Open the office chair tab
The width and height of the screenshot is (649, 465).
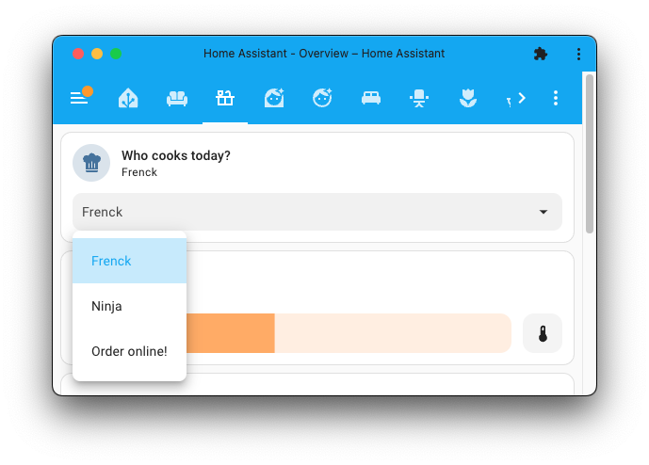point(419,98)
